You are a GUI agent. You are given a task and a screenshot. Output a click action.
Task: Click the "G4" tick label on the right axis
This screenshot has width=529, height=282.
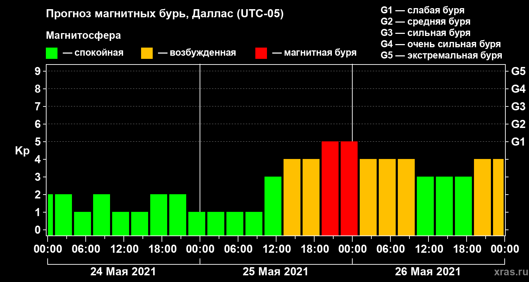518,89
